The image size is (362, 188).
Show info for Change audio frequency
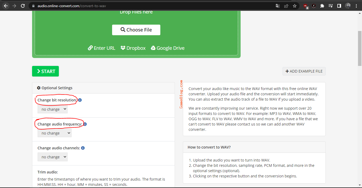(85, 124)
